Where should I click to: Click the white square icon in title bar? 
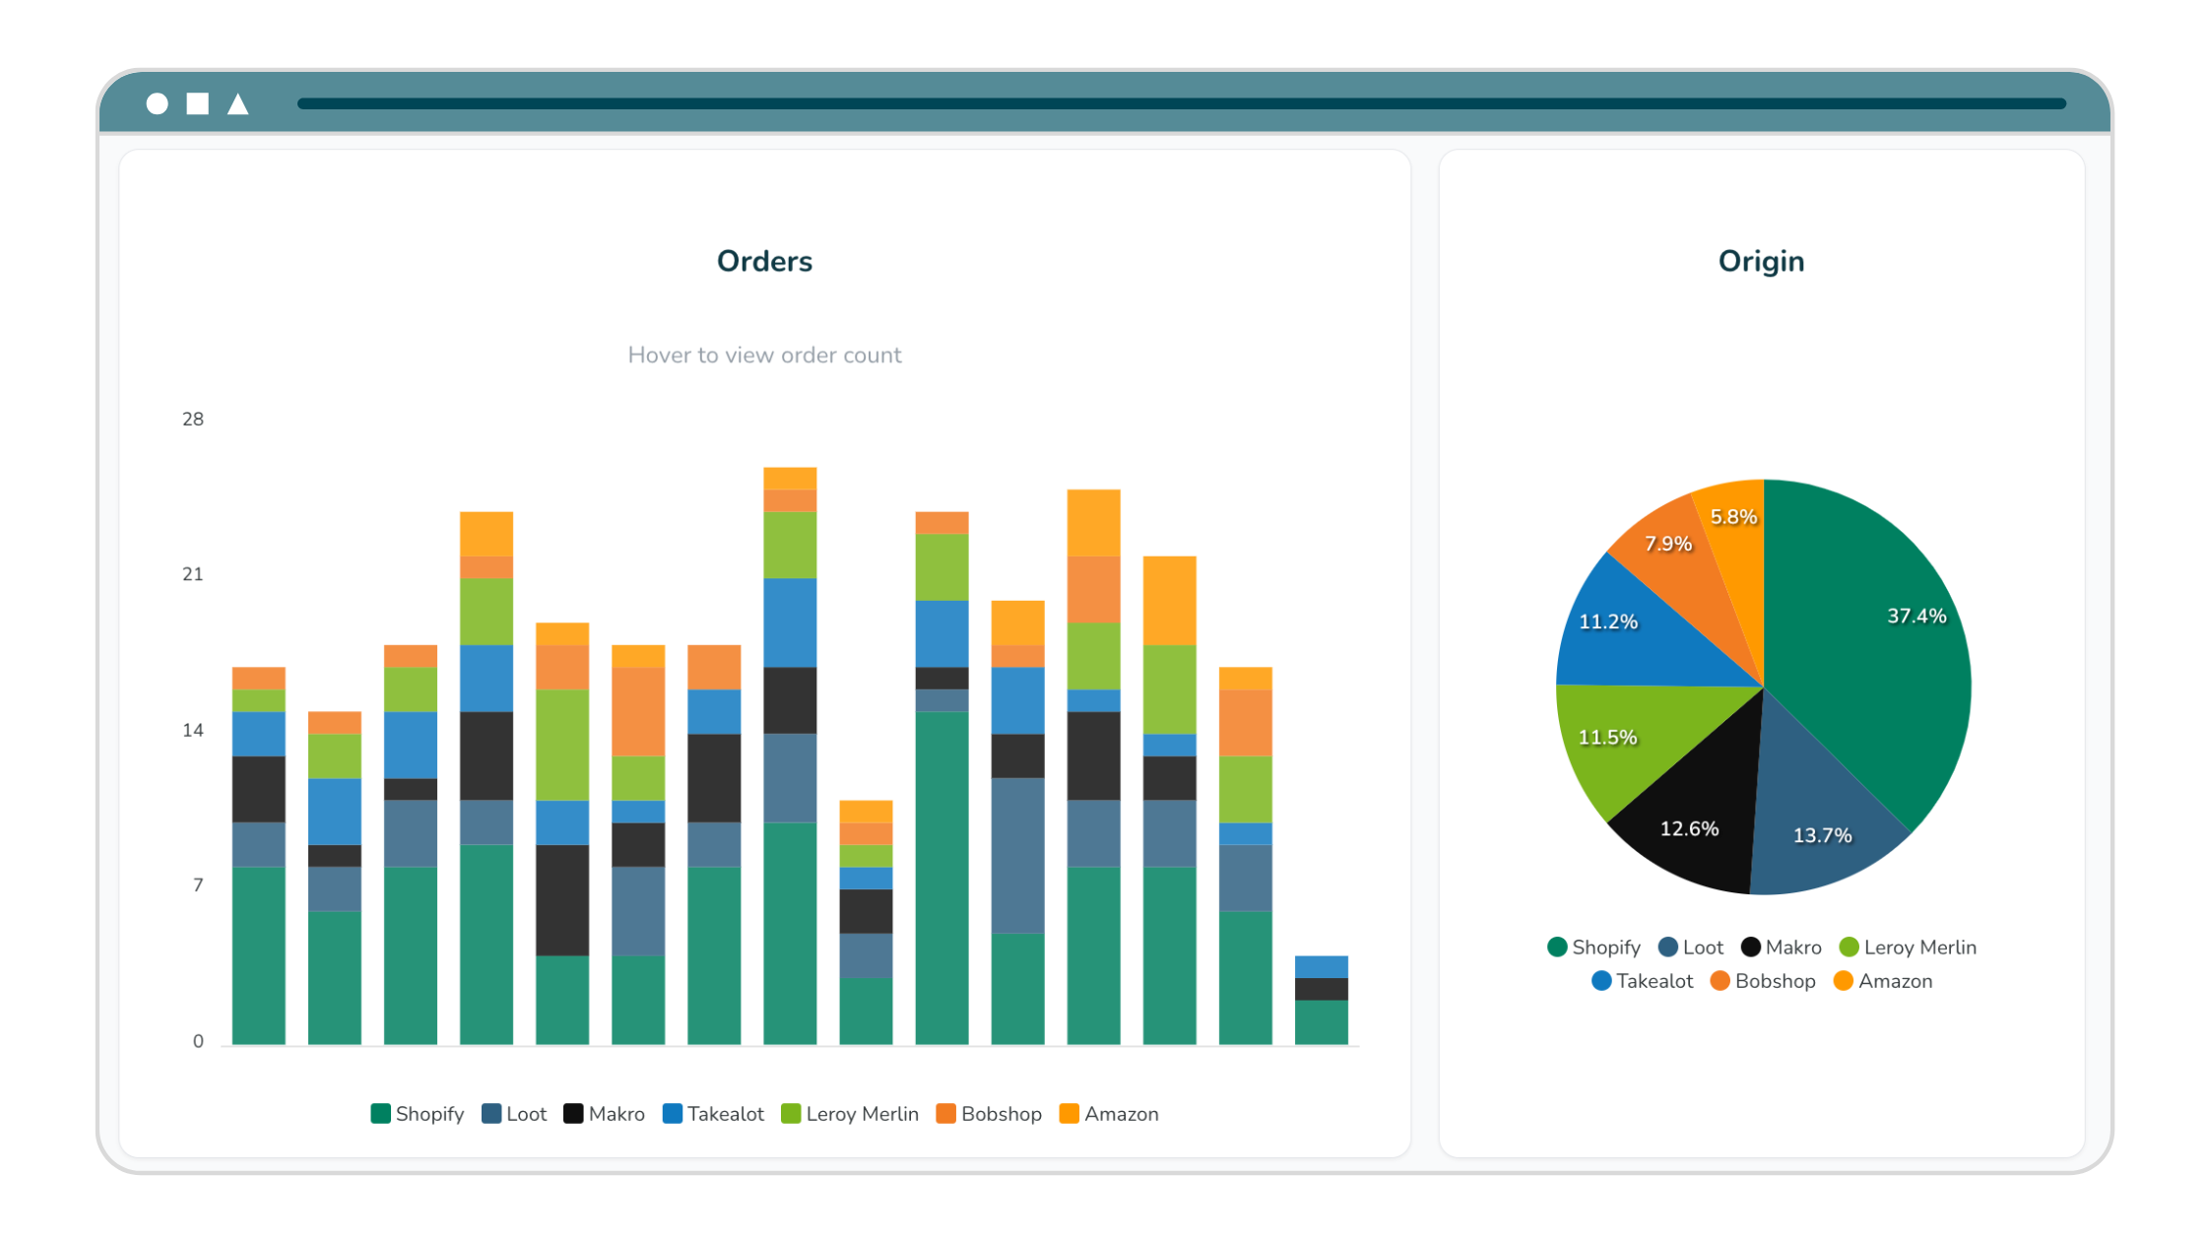198,103
